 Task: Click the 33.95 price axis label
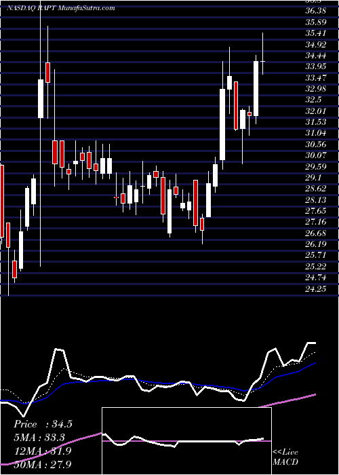click(x=316, y=66)
